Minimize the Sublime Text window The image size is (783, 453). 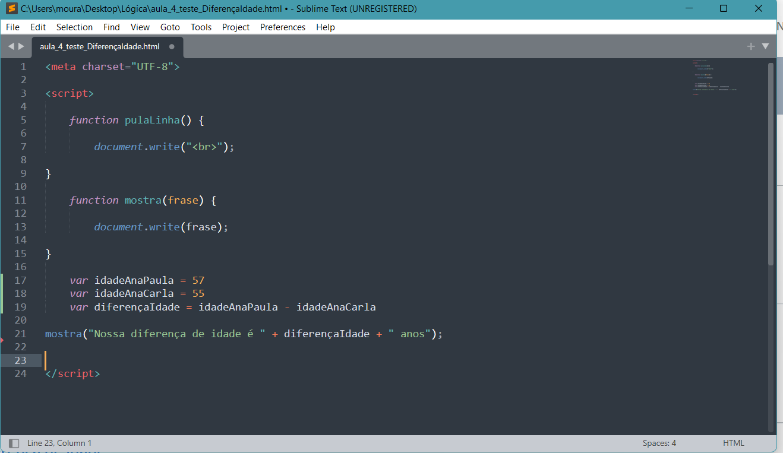pos(689,9)
